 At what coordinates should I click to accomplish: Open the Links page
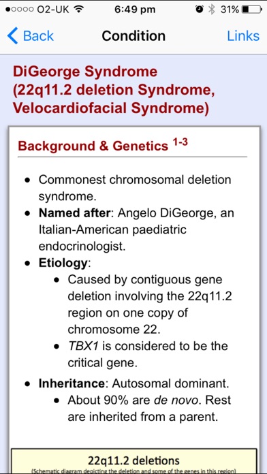243,36
